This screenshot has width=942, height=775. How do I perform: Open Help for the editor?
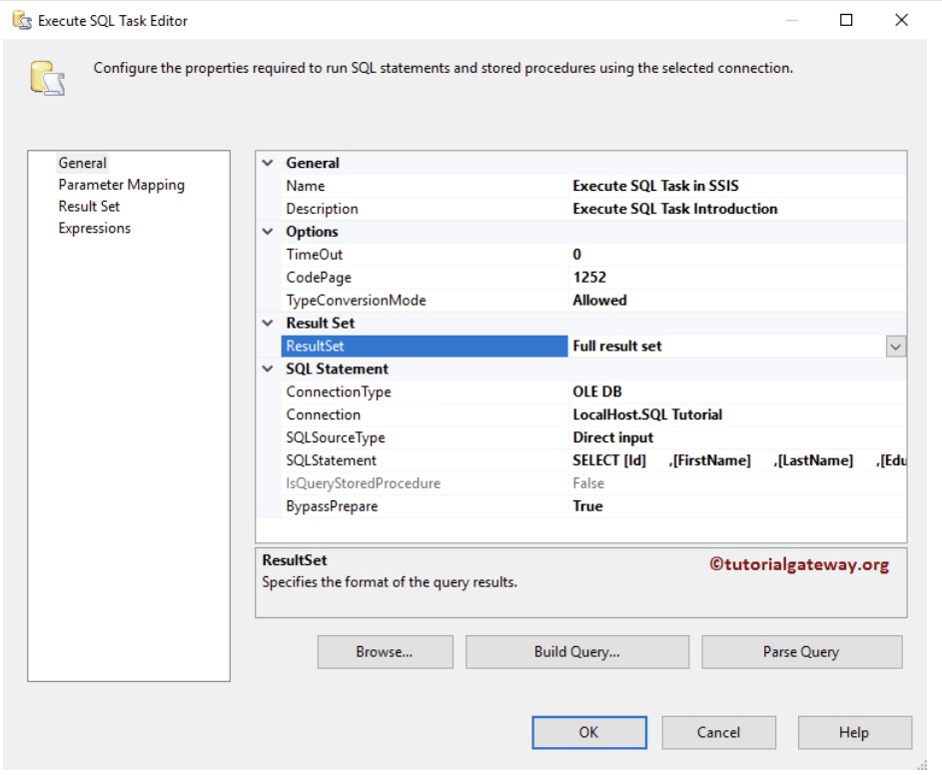(854, 732)
